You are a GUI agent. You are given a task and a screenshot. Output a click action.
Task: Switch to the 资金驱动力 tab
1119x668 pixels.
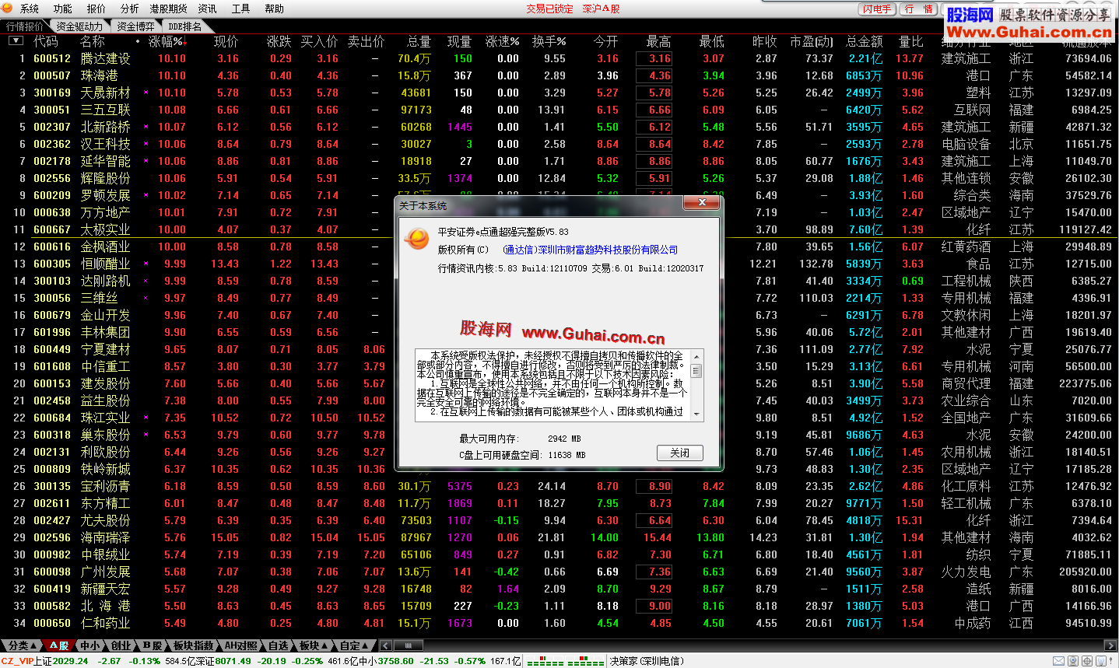[x=79, y=26]
